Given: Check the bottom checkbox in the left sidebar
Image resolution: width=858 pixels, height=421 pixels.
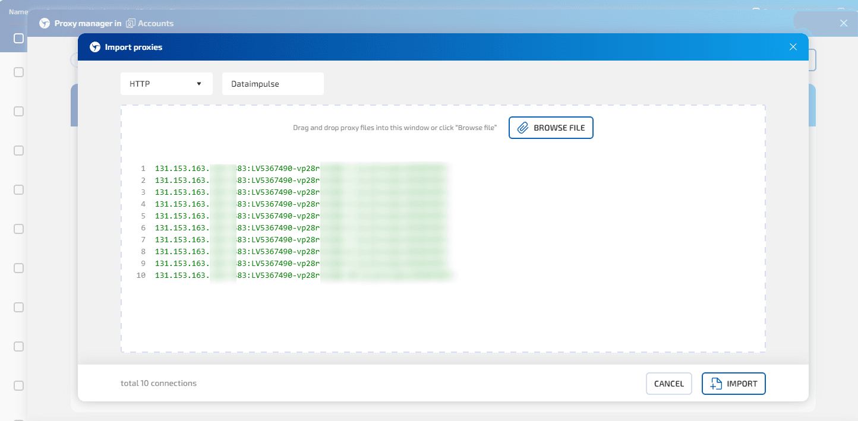Looking at the screenshot, I should coord(18,385).
